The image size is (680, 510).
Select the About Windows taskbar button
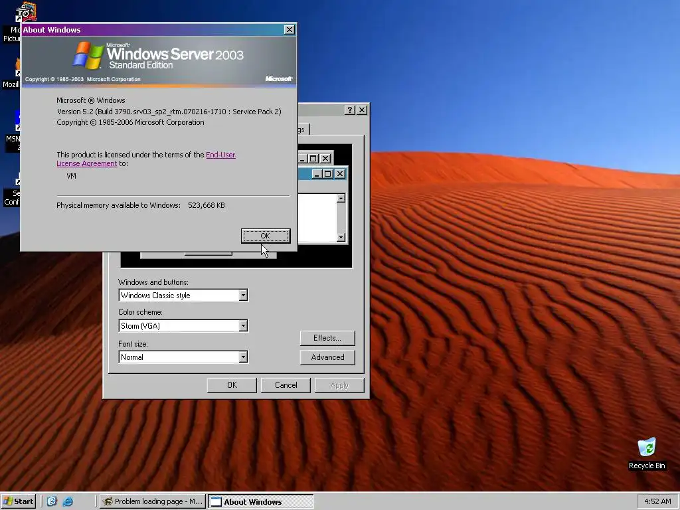click(260, 501)
